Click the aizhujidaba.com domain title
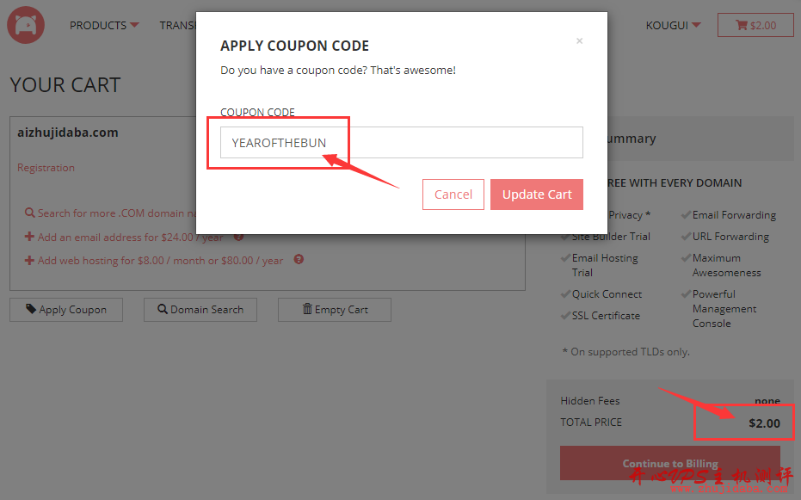 68,133
